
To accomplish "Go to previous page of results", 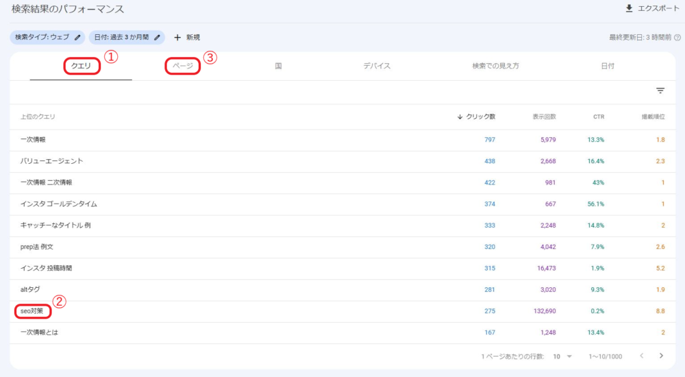I will pyautogui.click(x=642, y=356).
